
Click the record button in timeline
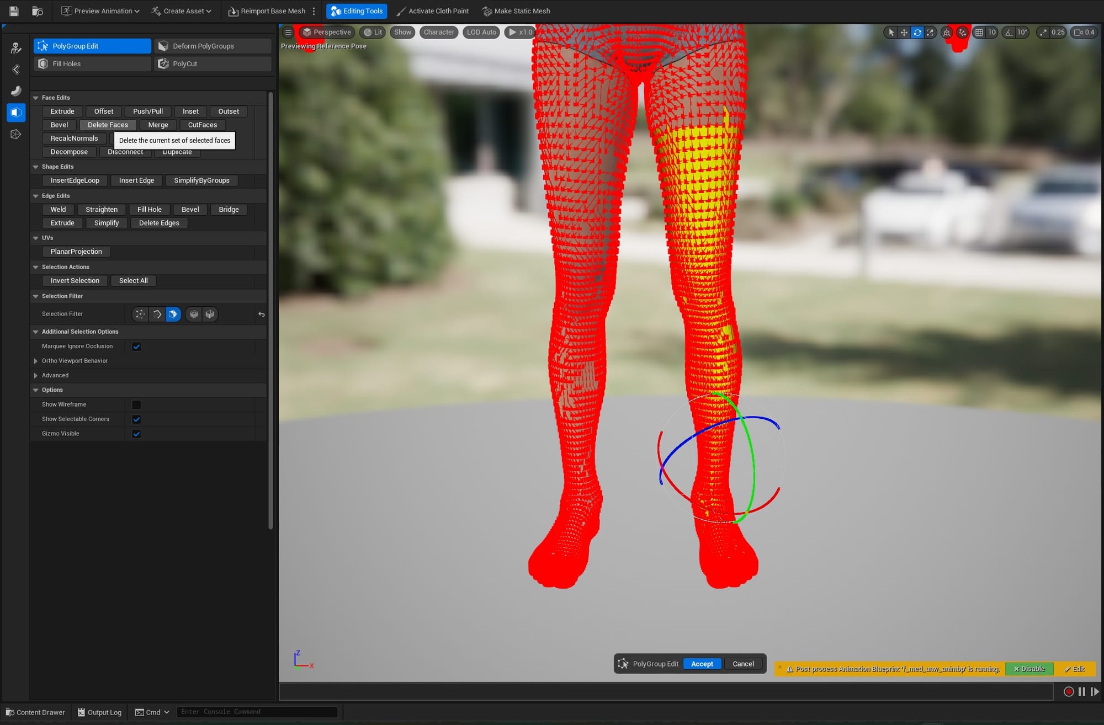click(x=1068, y=691)
